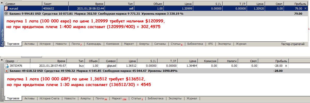This screenshot has width=310, height=103.
Task: Expand the plus circle beside balance 9 994.81
Action: click(x=6, y=13)
